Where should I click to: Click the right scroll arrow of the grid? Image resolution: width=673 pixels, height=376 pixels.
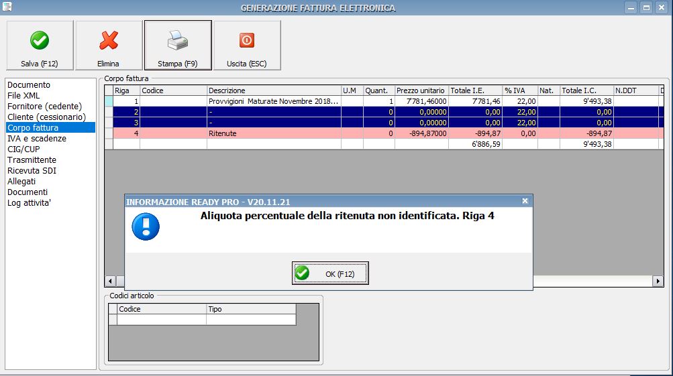(x=658, y=281)
